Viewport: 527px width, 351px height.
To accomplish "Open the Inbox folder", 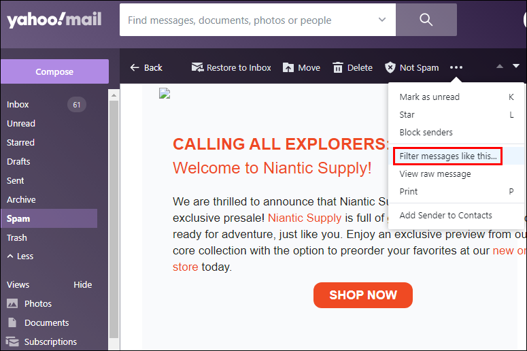I will 18,105.
